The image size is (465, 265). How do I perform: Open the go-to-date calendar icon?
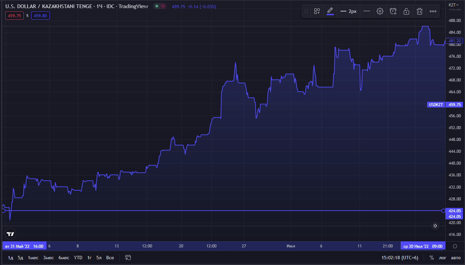(128, 258)
